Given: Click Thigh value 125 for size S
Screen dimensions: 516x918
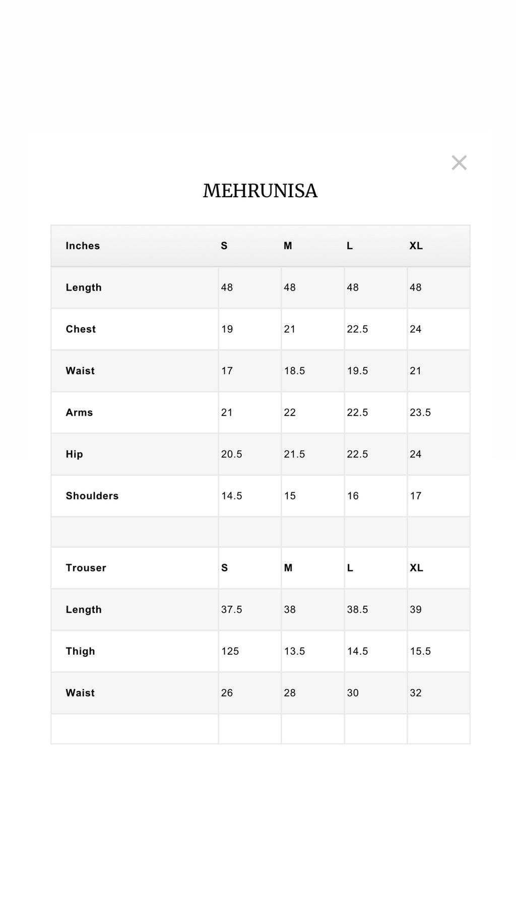Looking at the screenshot, I should click(230, 651).
